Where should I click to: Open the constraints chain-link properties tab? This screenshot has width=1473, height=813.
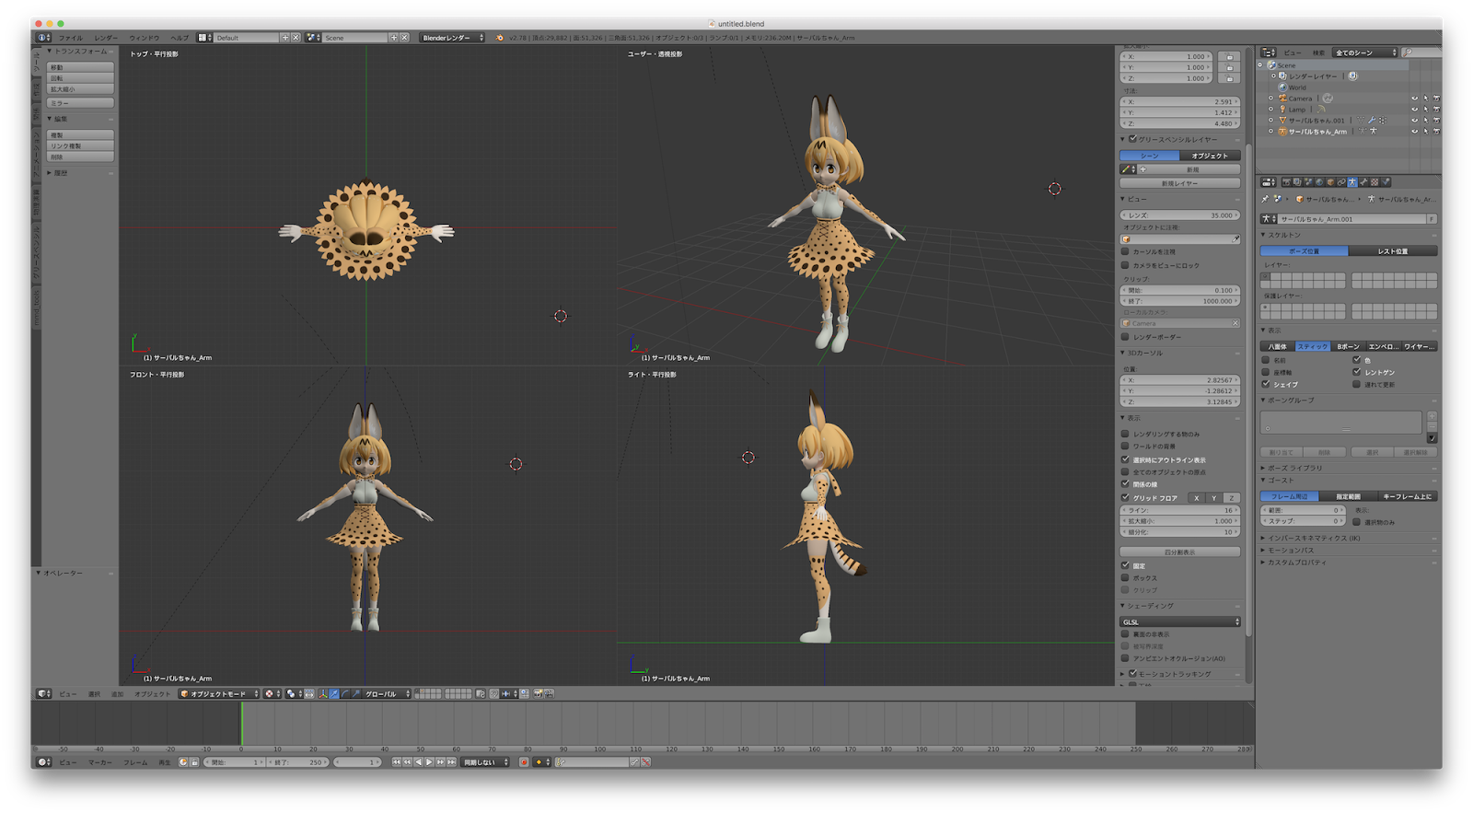click(1341, 182)
